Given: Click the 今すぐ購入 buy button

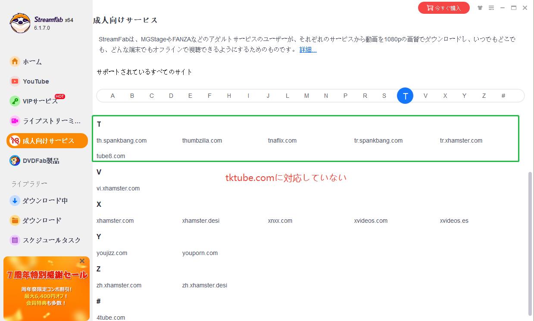Looking at the screenshot, I should tap(444, 8).
